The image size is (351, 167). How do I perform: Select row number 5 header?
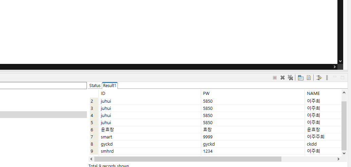94,123
